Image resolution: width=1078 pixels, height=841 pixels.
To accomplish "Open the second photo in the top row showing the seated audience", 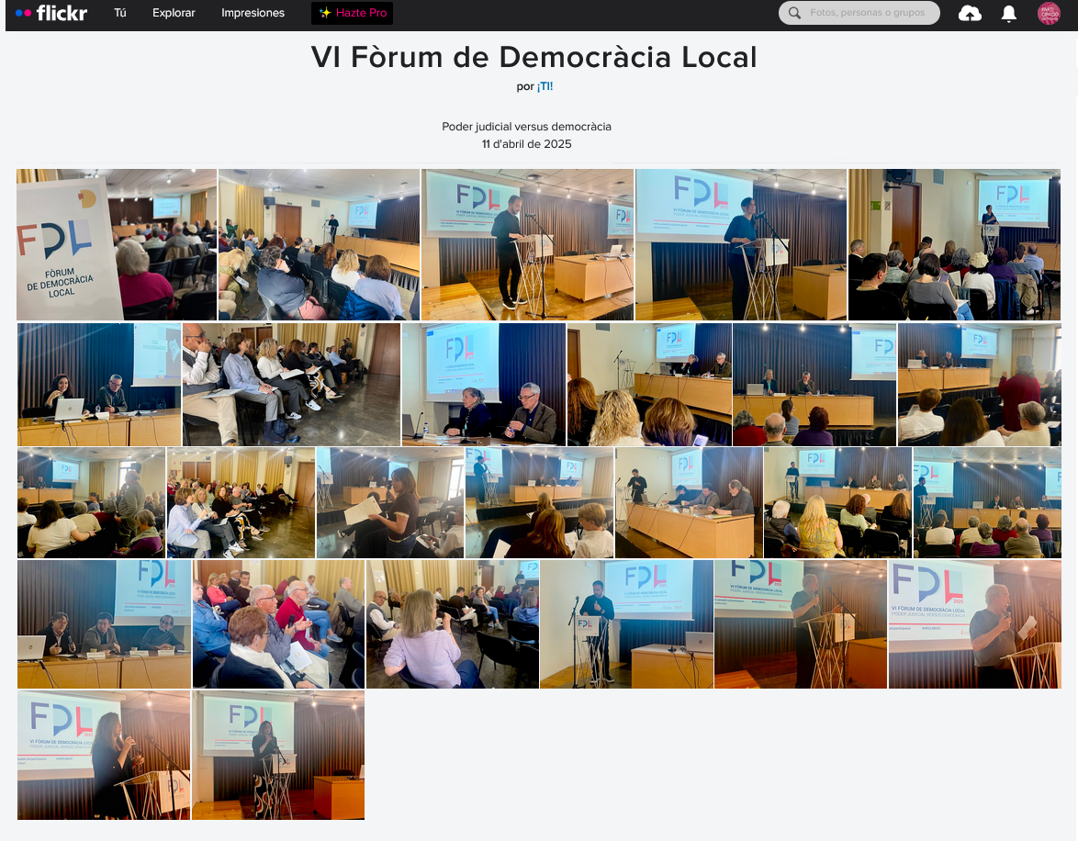I will (x=319, y=244).
